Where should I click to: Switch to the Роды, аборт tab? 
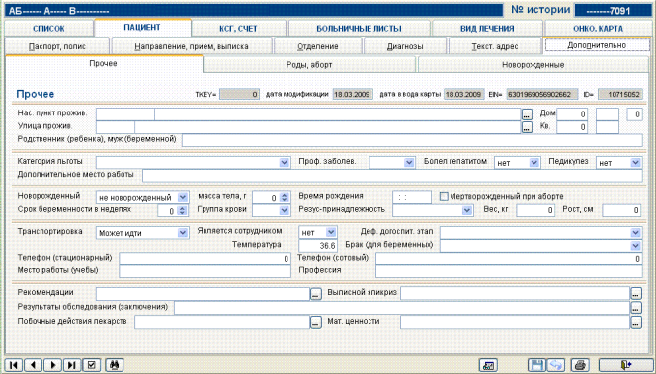[x=309, y=65]
